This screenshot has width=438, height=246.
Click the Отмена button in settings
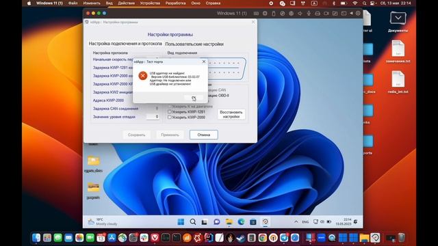(x=204, y=135)
